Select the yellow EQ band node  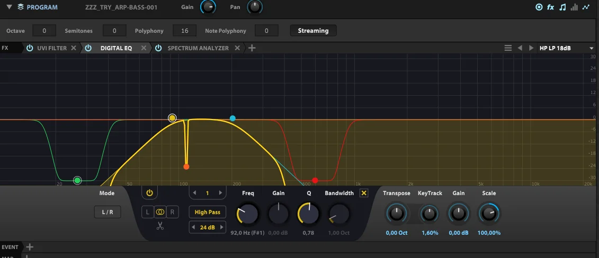pos(172,118)
